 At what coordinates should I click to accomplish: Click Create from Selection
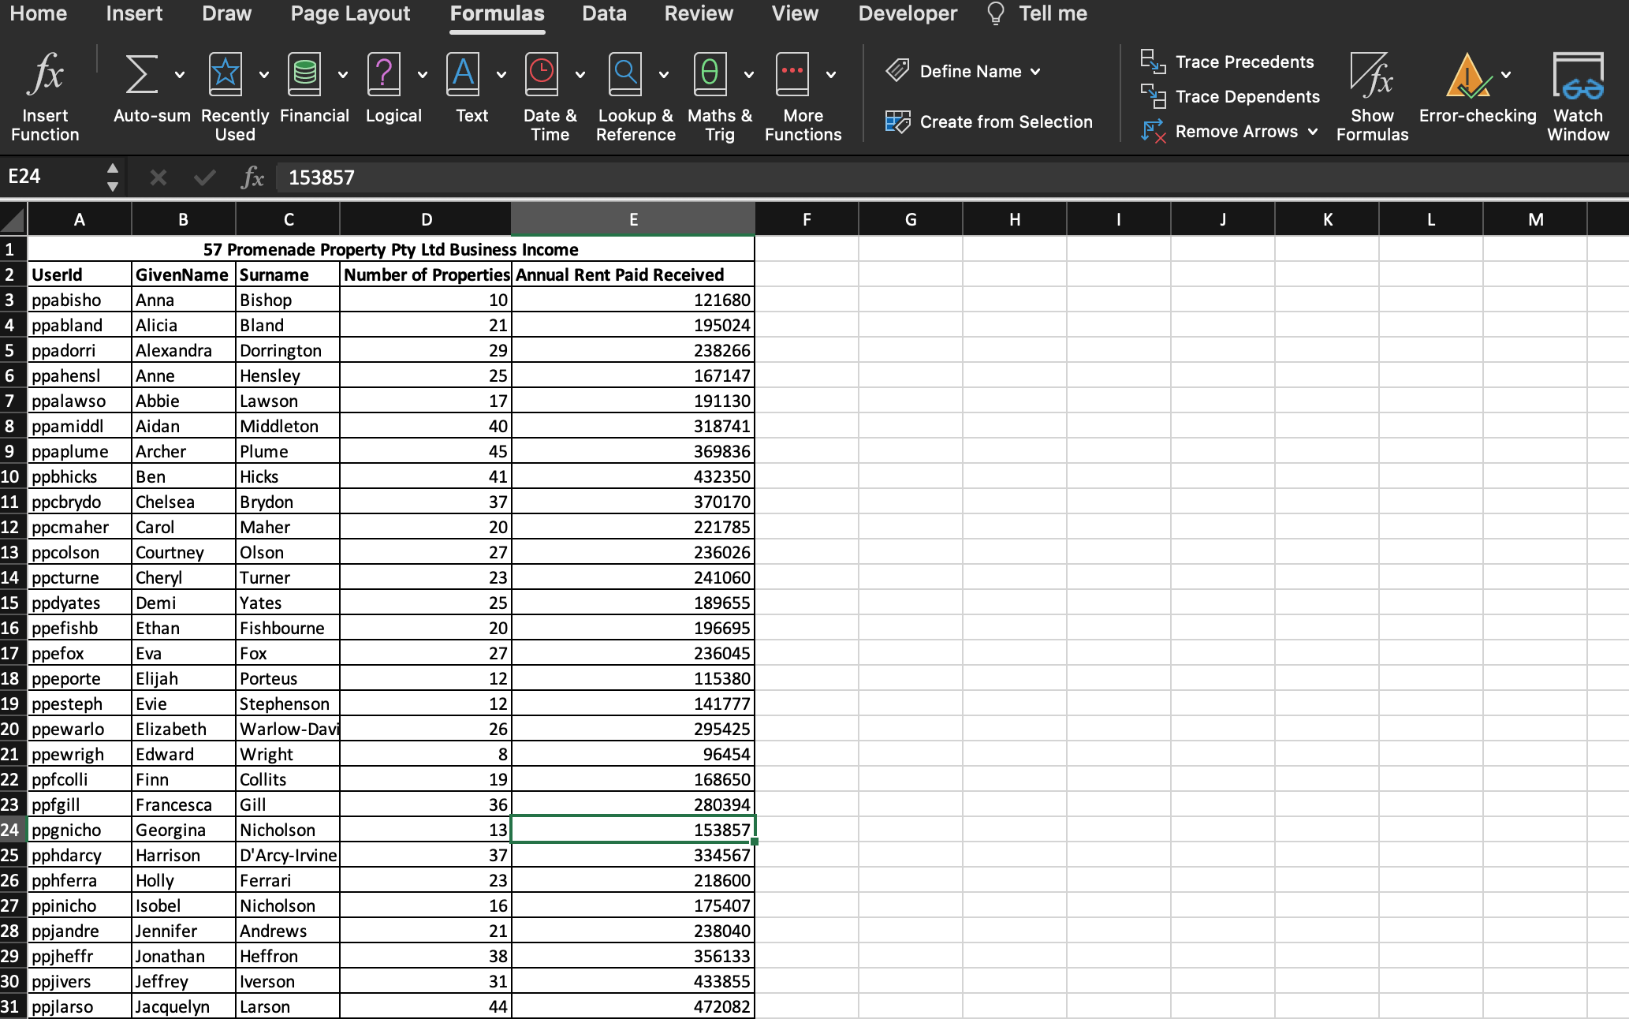coord(1005,122)
